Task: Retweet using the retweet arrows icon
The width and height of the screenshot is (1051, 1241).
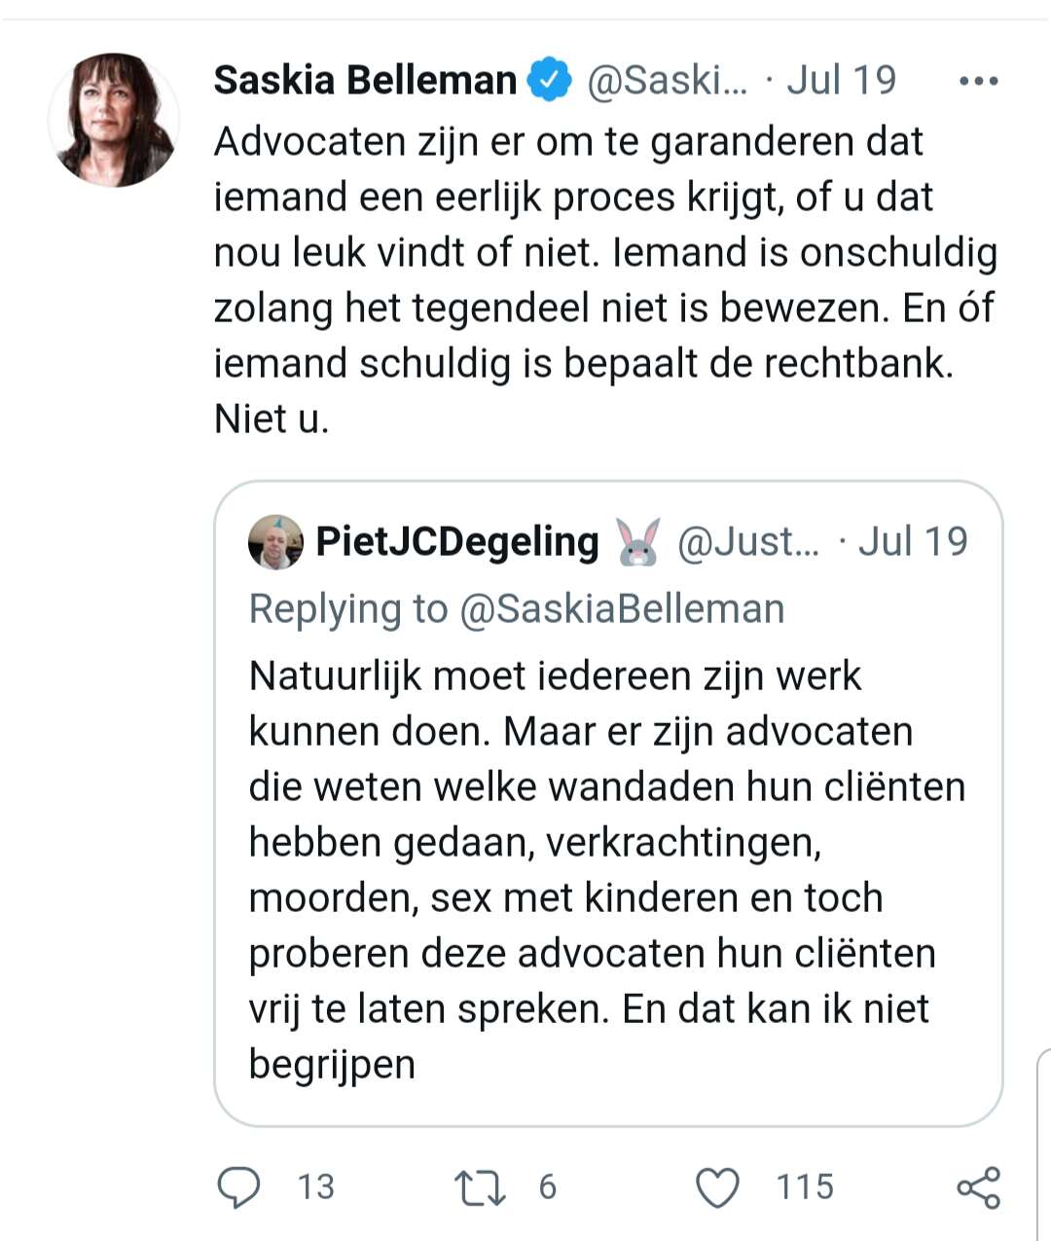Action: click(x=480, y=1187)
